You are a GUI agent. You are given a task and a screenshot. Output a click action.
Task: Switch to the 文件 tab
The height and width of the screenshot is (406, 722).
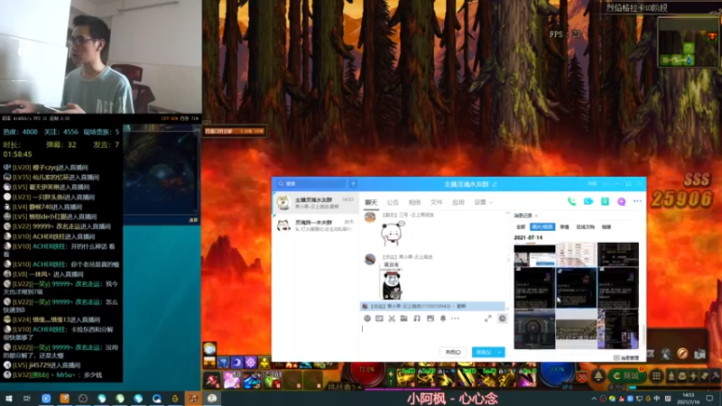(x=436, y=202)
